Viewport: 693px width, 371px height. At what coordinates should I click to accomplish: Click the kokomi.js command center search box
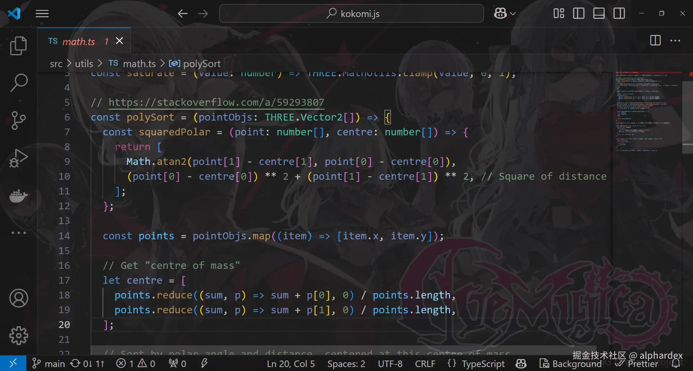351,14
